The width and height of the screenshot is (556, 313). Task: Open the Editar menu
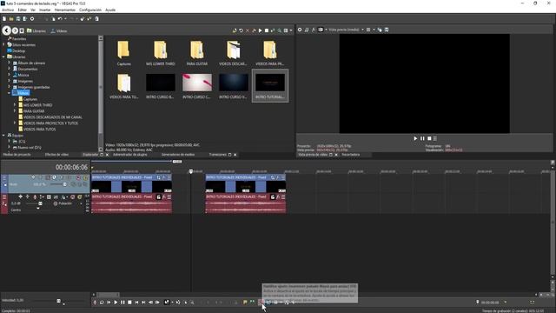22,10
